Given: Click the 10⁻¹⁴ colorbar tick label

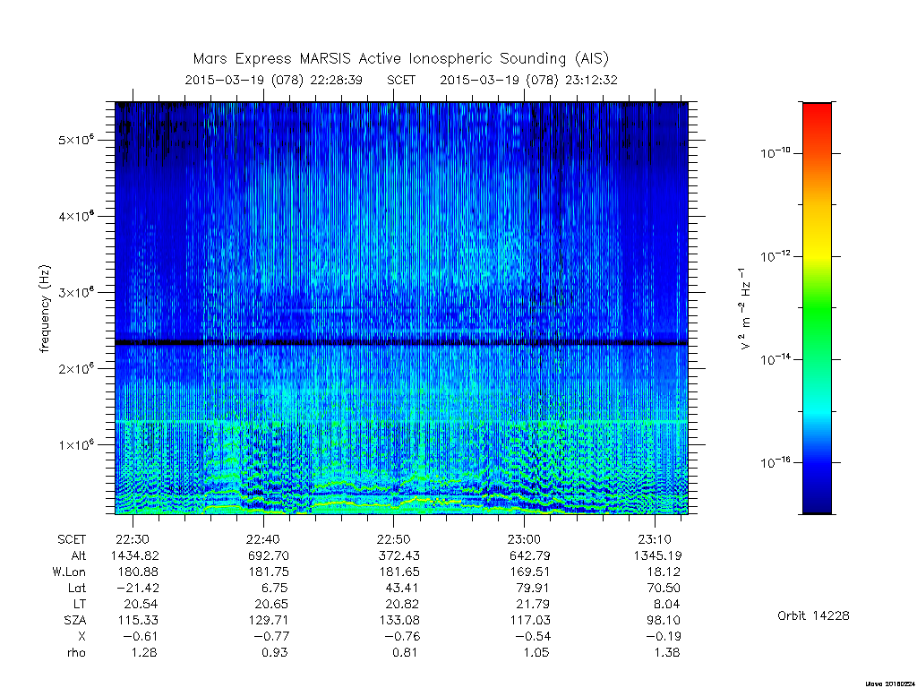Looking at the screenshot, I should click(x=775, y=359).
